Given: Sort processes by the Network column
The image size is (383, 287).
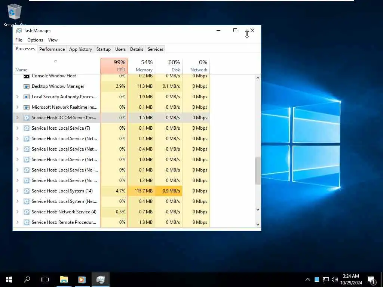Looking at the screenshot, I should pyautogui.click(x=196, y=66).
